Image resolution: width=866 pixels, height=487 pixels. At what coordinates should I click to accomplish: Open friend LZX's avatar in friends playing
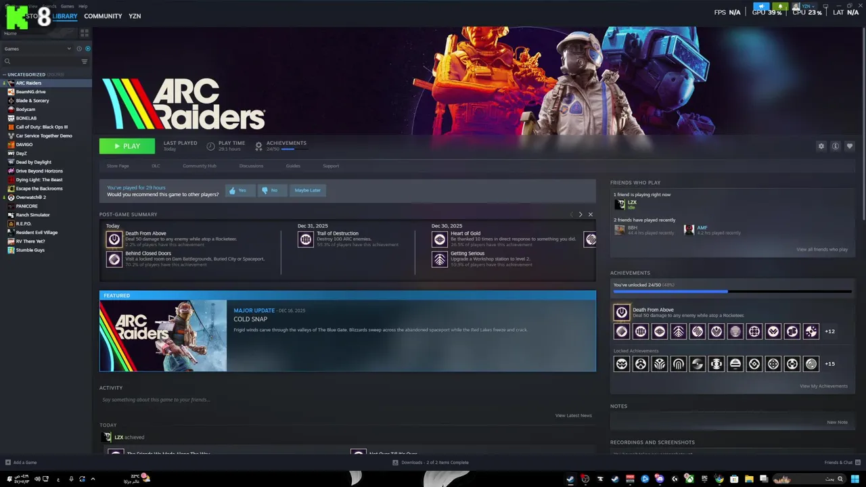pyautogui.click(x=620, y=204)
